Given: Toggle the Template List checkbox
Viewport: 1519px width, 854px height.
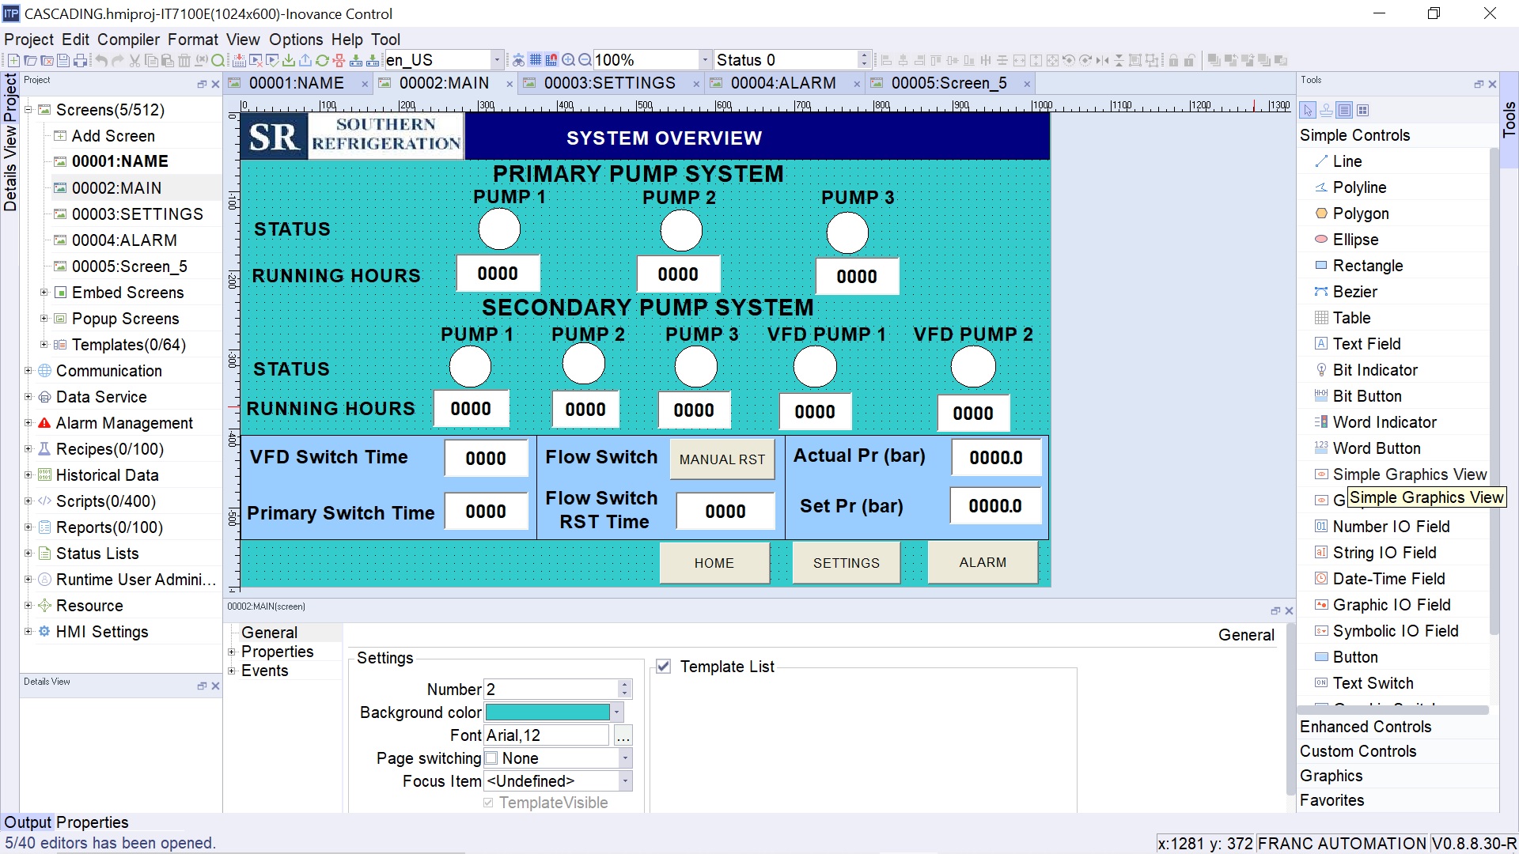Looking at the screenshot, I should click(664, 667).
